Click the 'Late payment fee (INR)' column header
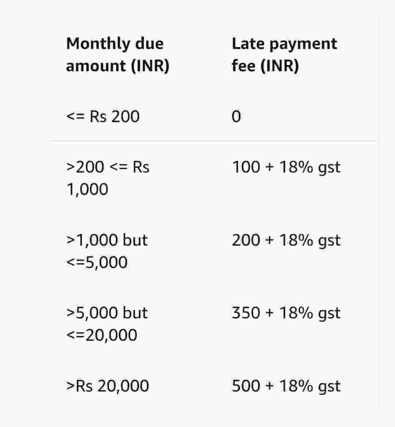 click(284, 55)
